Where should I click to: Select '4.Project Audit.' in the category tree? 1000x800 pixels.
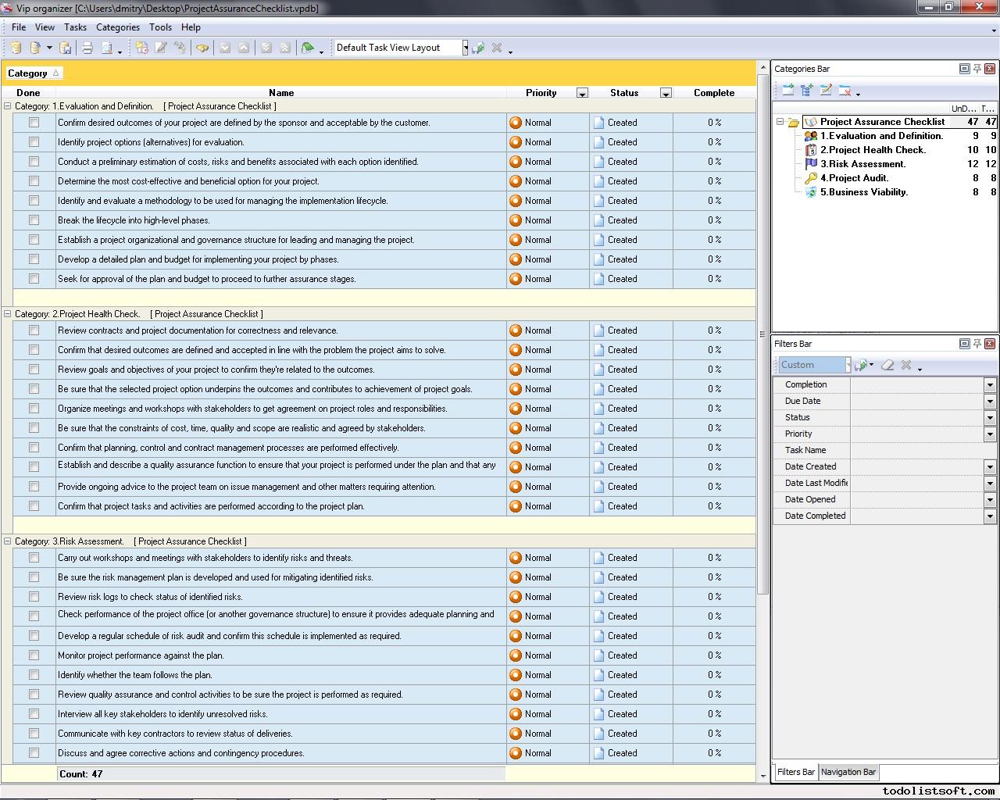click(x=854, y=178)
